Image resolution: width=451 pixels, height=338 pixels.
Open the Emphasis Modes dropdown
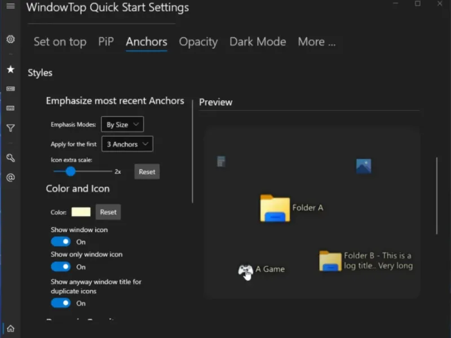pos(122,124)
